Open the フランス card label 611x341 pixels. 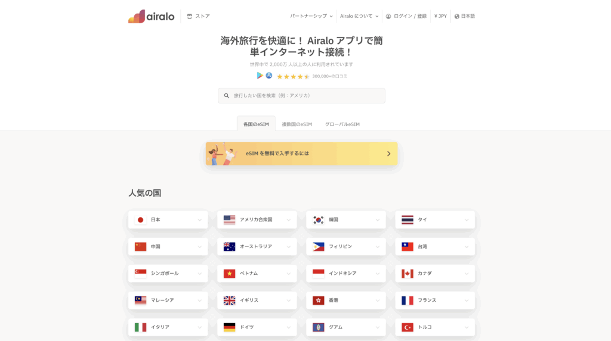point(427,300)
